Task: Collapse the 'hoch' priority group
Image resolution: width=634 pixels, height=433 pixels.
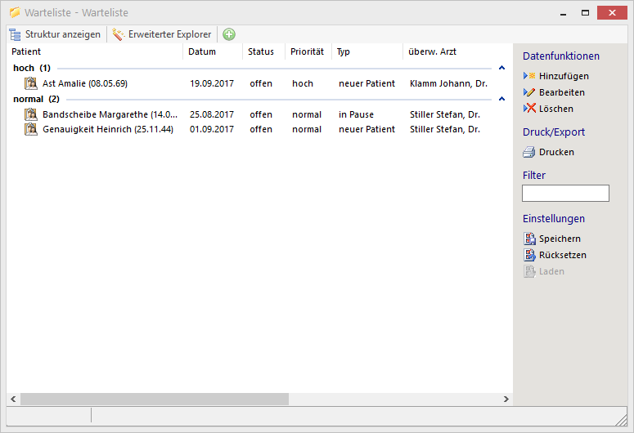Action: tap(501, 68)
